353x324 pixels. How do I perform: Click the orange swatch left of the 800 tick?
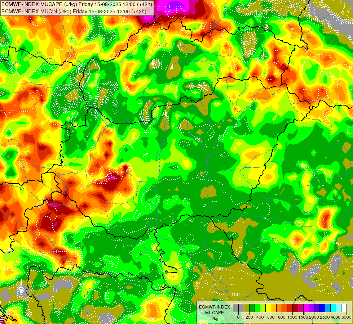click(279, 308)
